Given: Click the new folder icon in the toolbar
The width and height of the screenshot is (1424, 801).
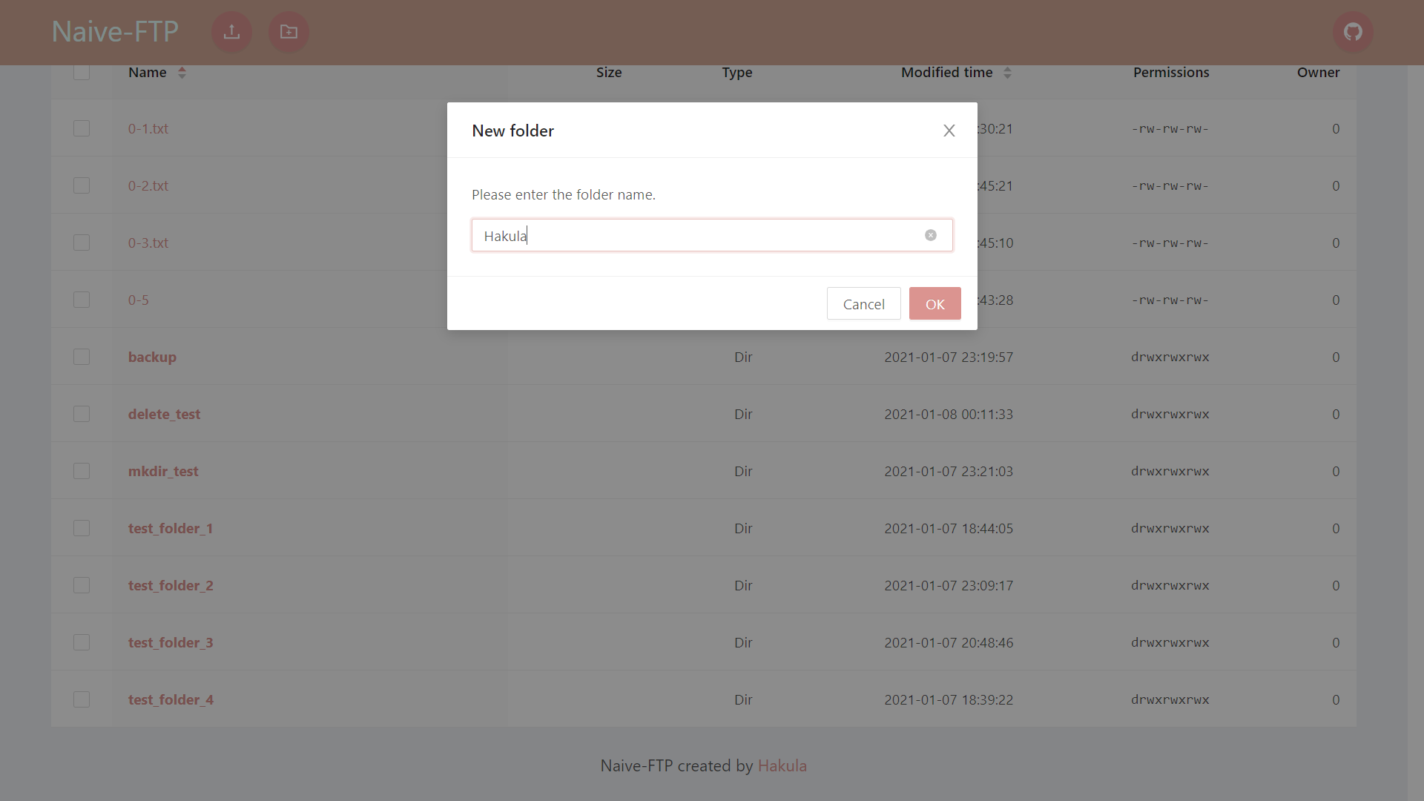Looking at the screenshot, I should 288,32.
